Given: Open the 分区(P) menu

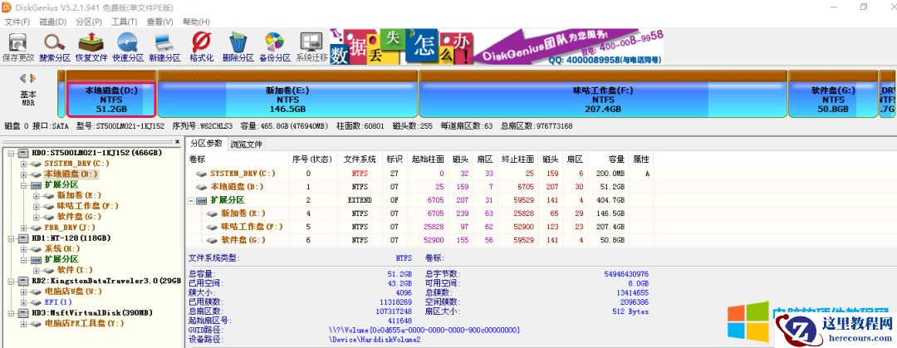Looking at the screenshot, I should click(x=89, y=22).
